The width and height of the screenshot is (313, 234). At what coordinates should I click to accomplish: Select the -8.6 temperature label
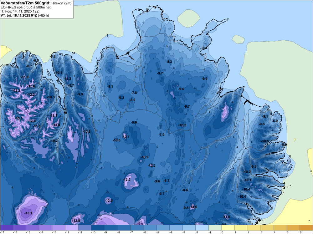(x=185, y=190)
